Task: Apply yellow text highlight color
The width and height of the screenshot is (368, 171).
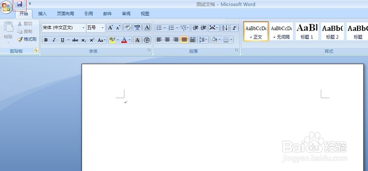Action: [x=112, y=40]
